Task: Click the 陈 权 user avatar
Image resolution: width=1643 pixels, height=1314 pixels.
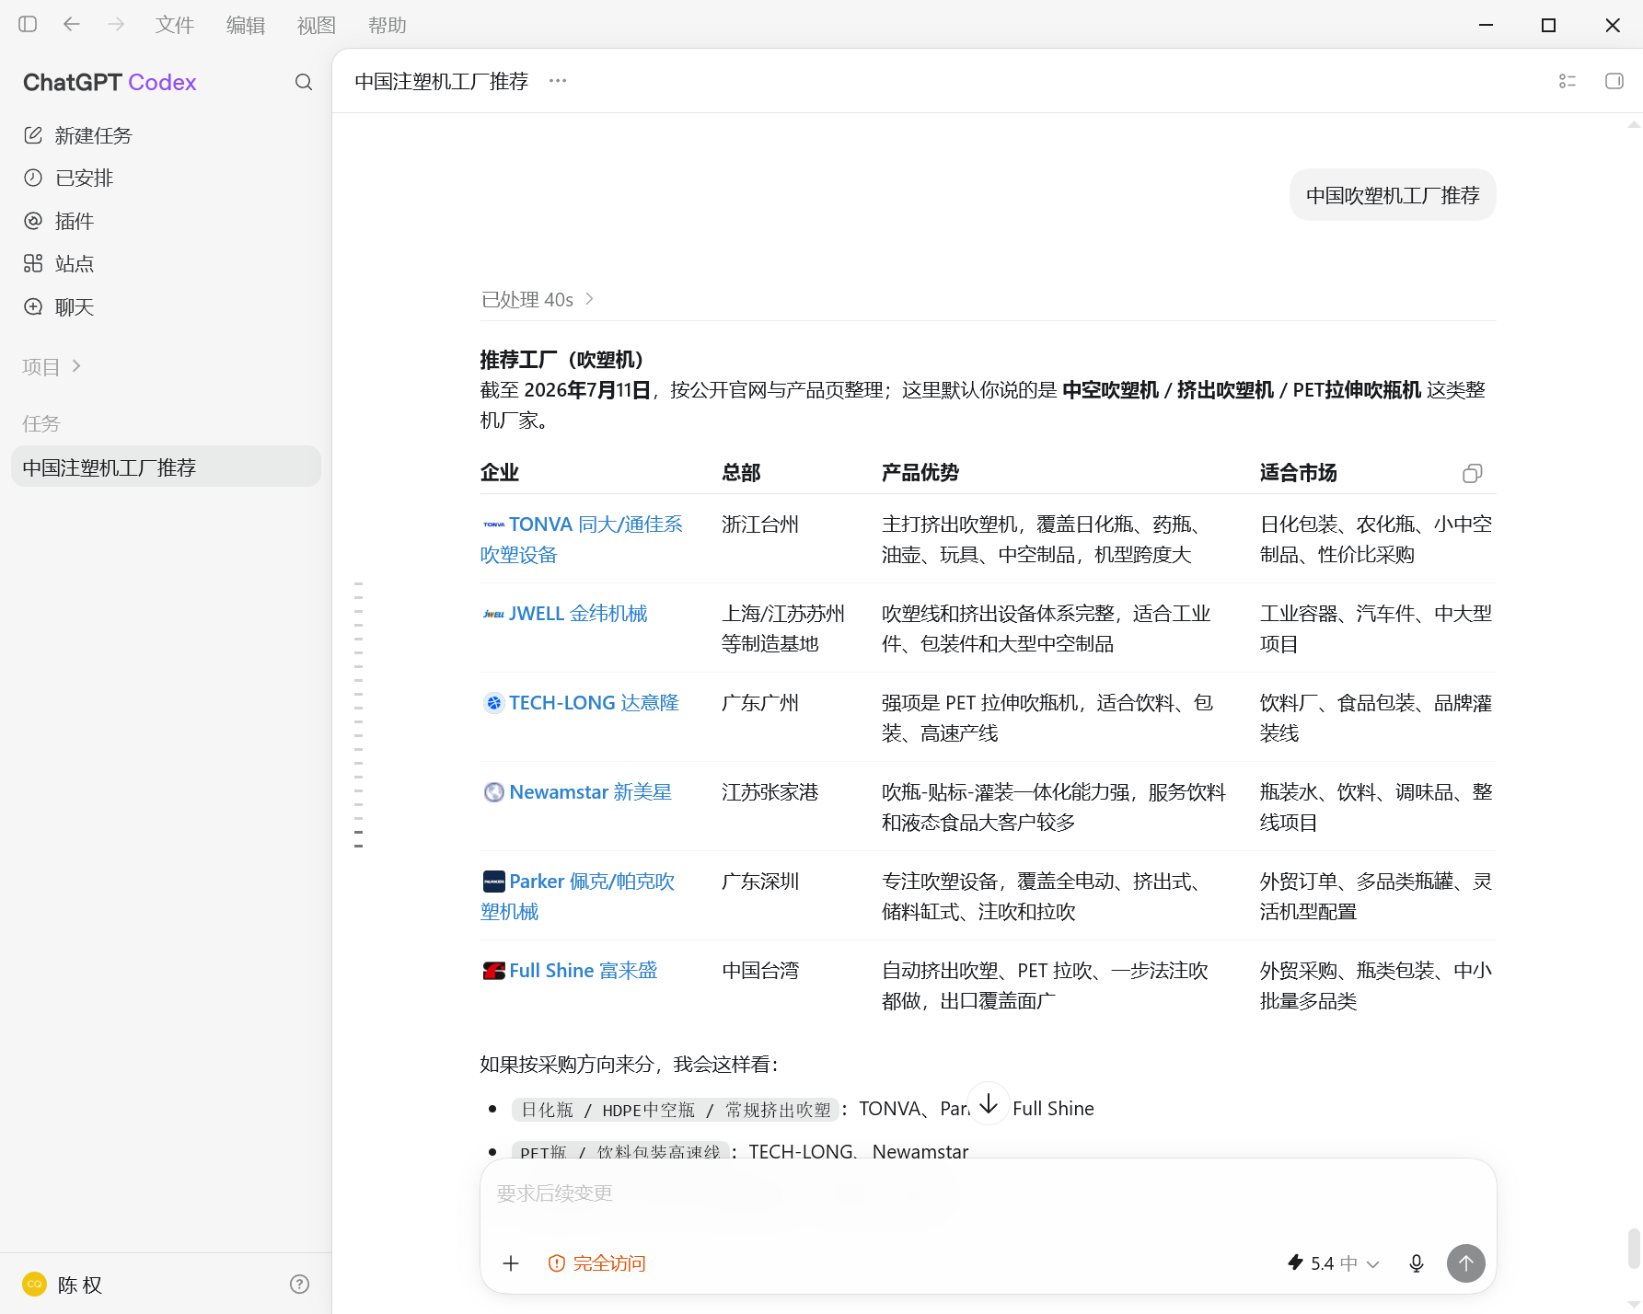Action: pyautogui.click(x=35, y=1284)
